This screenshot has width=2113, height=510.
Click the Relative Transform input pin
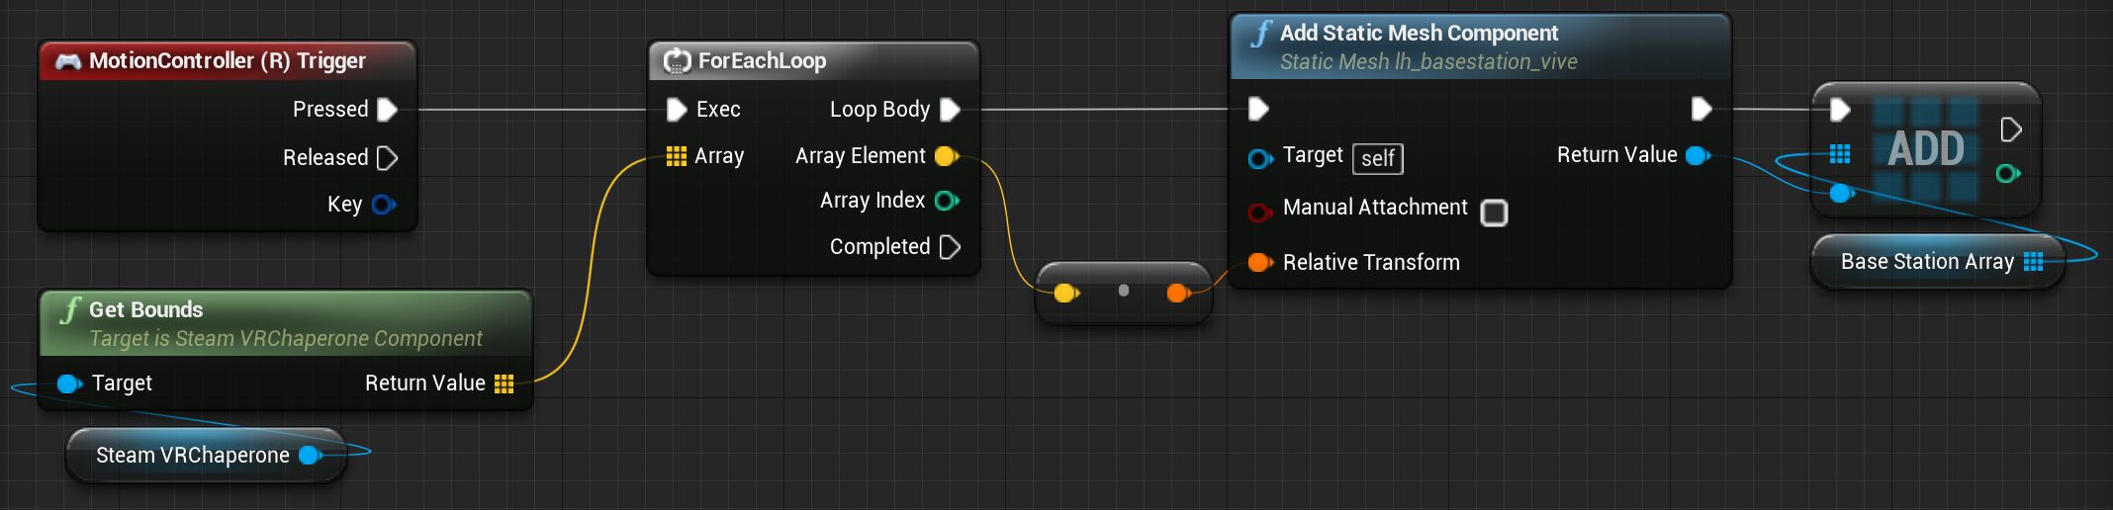[x=1260, y=262]
